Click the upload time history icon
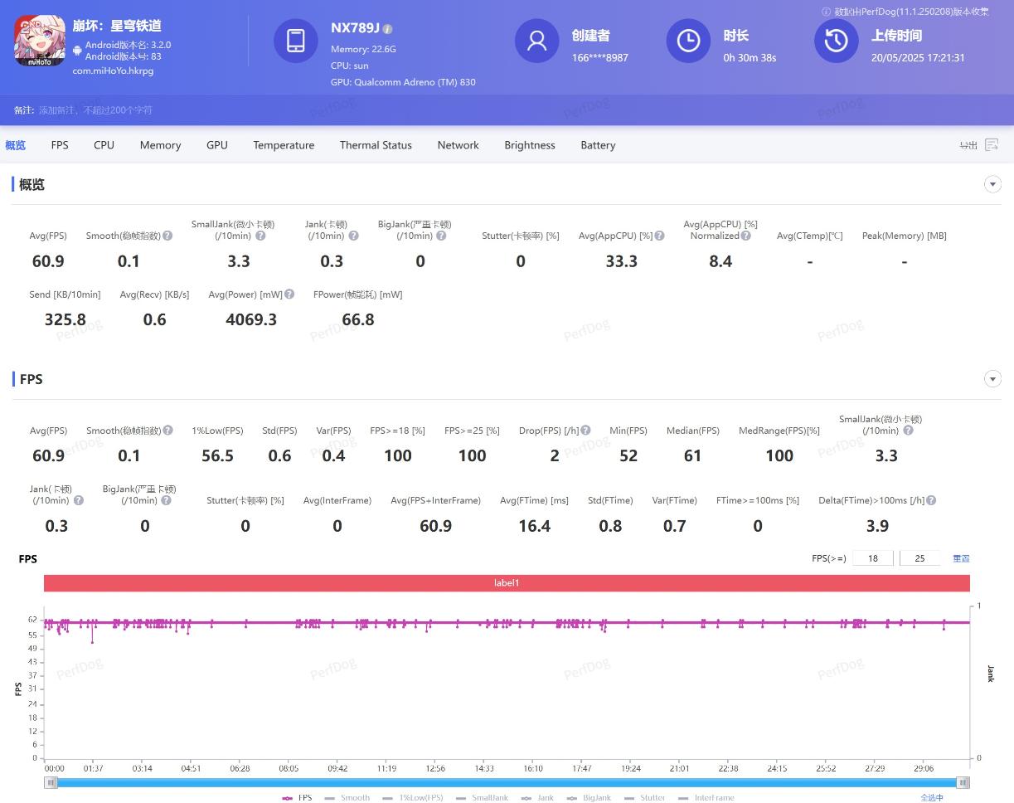1014x803 pixels. click(x=836, y=41)
